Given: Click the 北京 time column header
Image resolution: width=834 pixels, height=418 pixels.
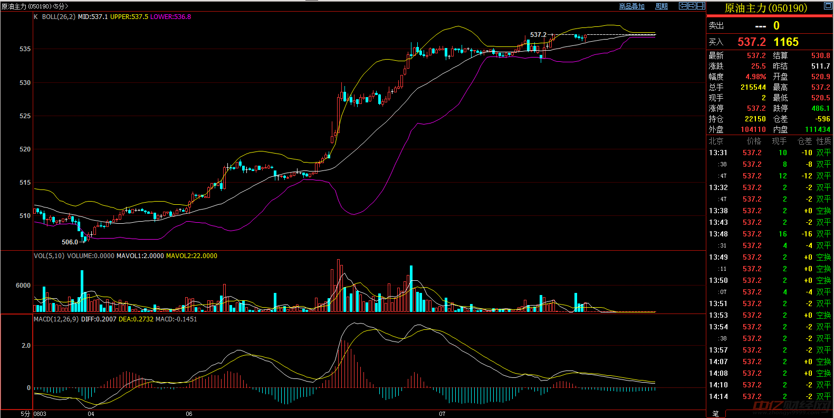Looking at the screenshot, I should pos(716,141).
